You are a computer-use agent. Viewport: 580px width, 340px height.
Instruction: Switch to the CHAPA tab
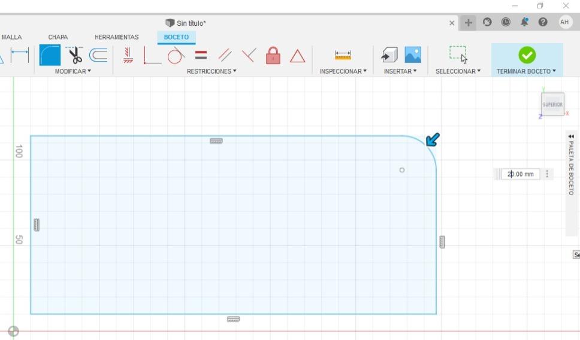[58, 37]
